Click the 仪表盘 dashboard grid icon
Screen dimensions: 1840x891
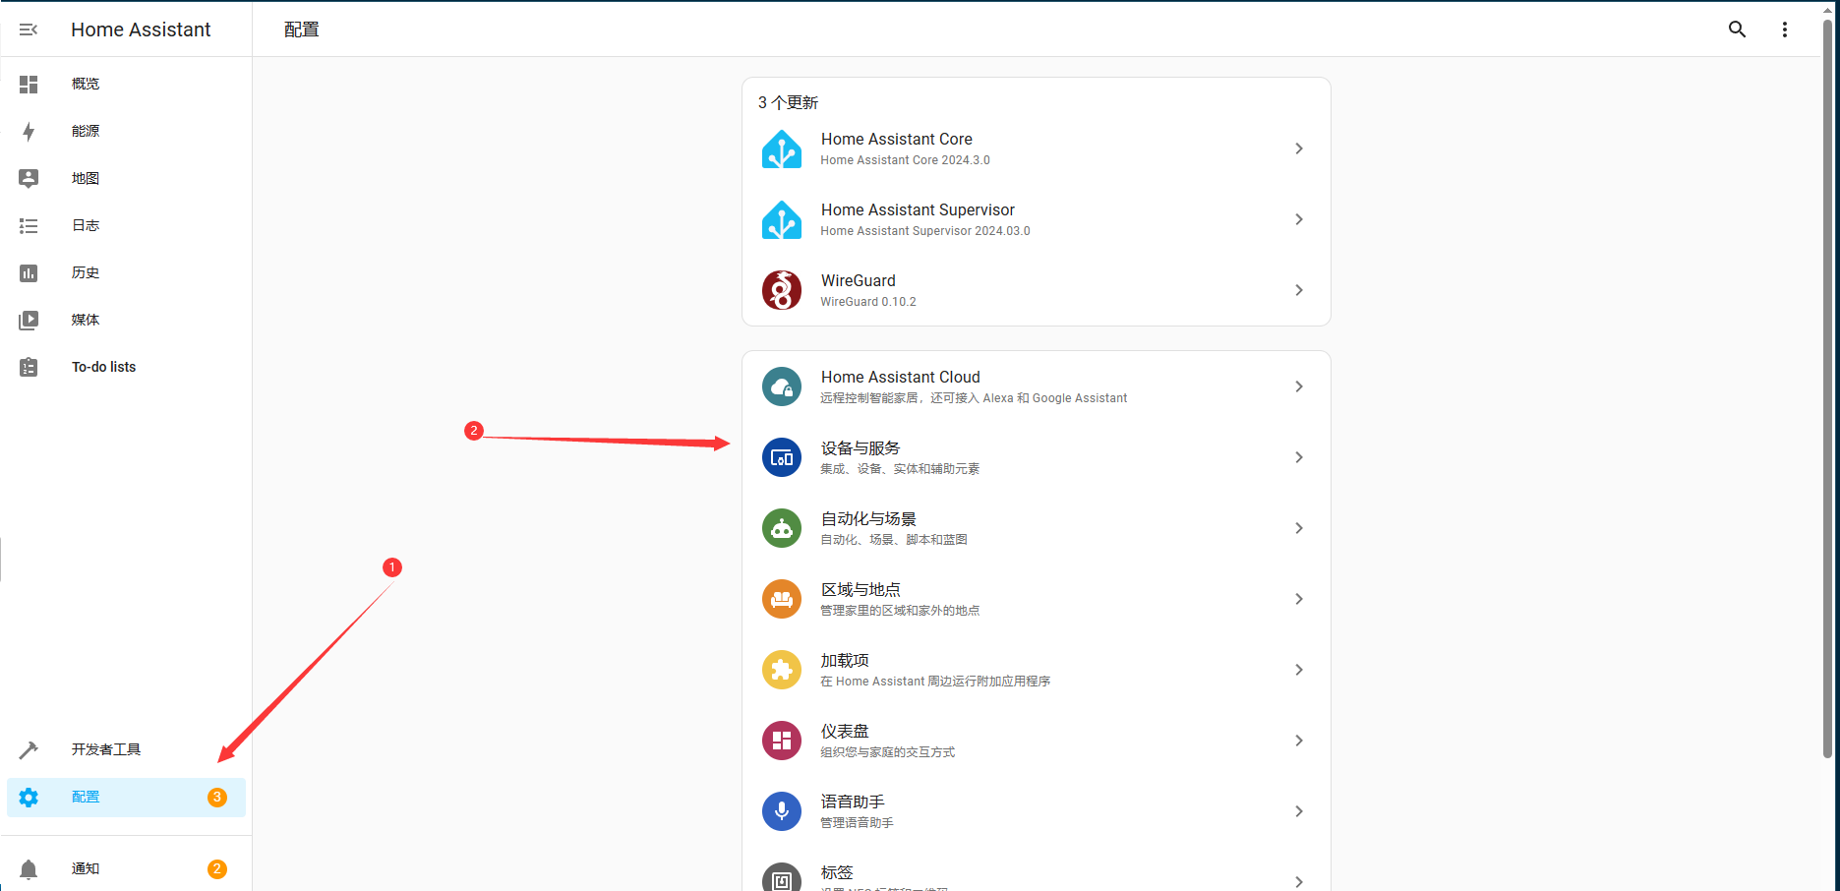pyautogui.click(x=782, y=741)
